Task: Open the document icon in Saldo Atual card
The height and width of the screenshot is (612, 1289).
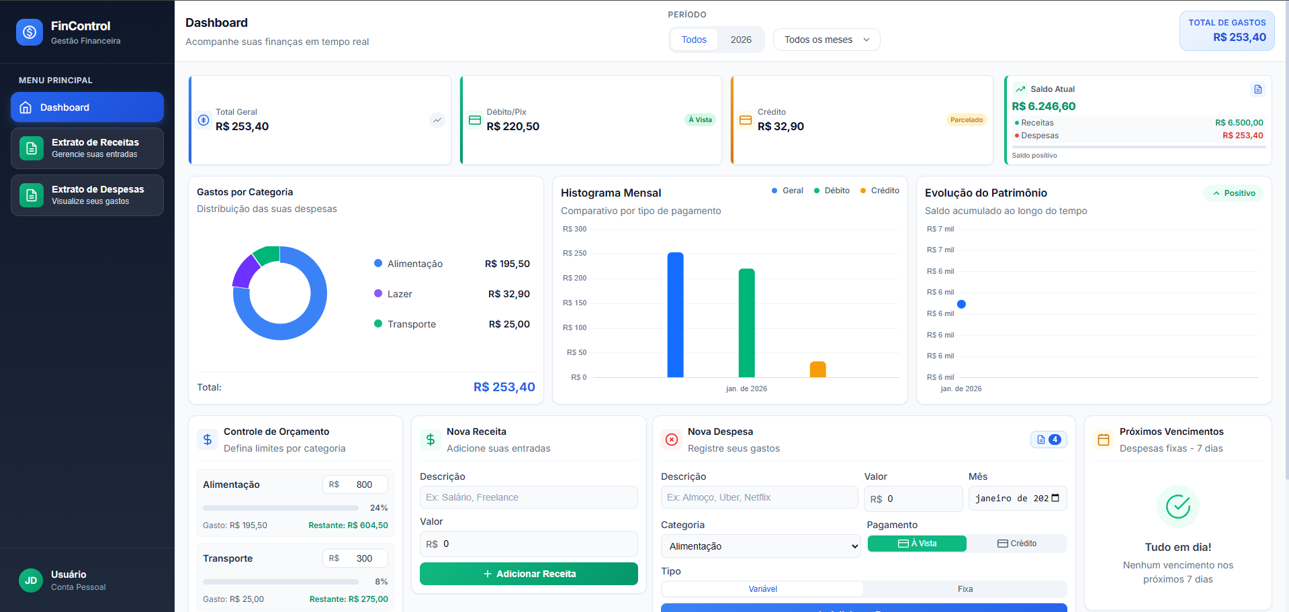Action: pyautogui.click(x=1257, y=89)
